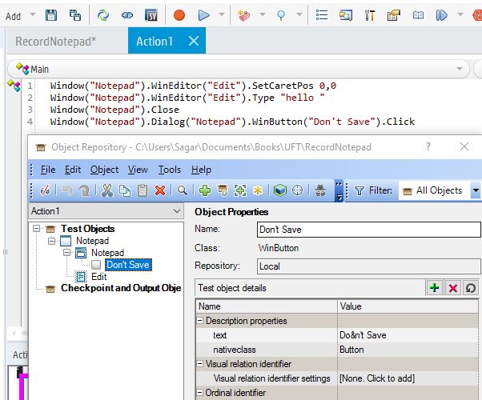The width and height of the screenshot is (482, 400).
Task: Click code line 3 Window Close statement
Action: pyautogui.click(x=114, y=110)
